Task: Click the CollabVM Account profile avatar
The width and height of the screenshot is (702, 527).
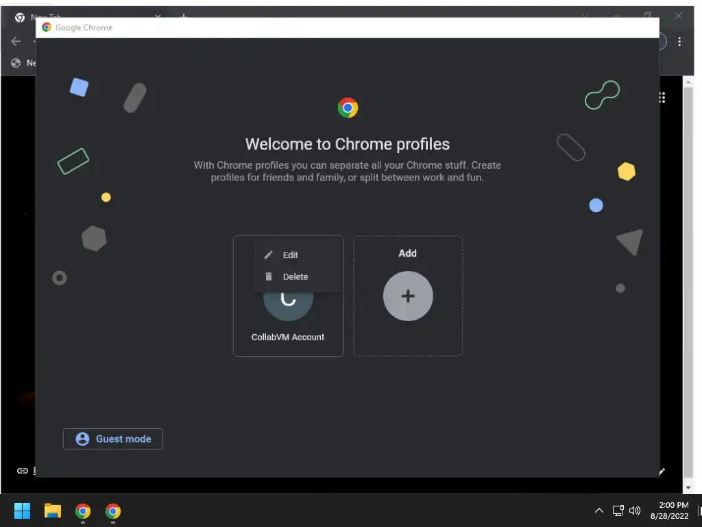Action: click(288, 307)
